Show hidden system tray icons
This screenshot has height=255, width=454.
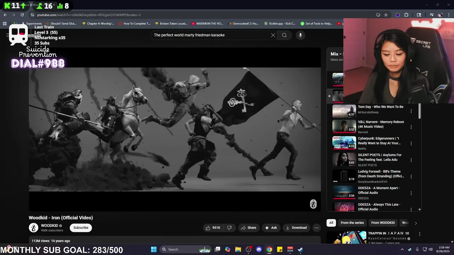(x=402, y=249)
